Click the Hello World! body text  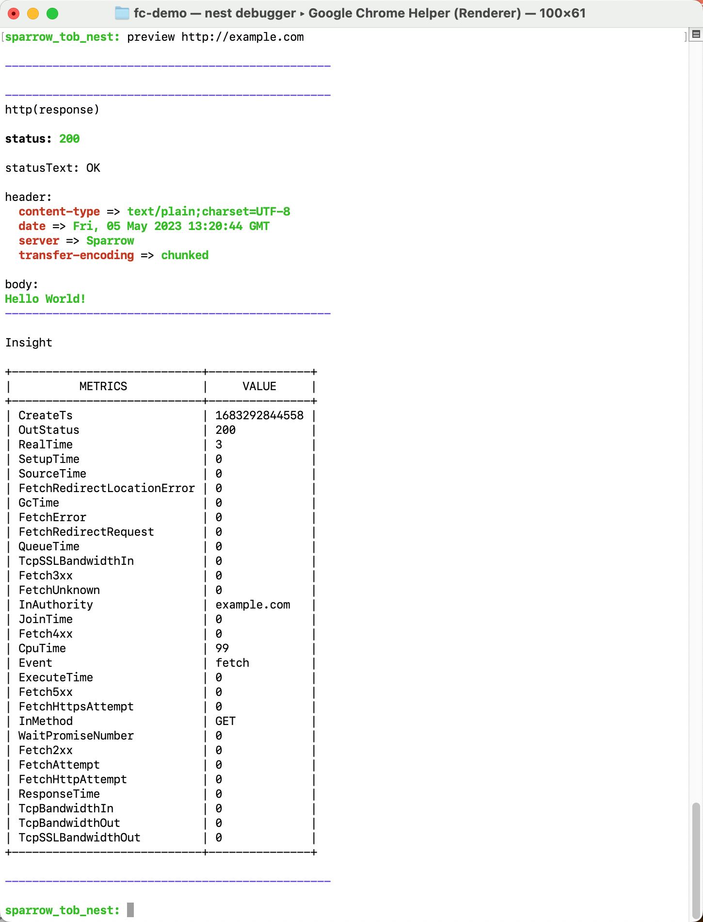pos(46,299)
